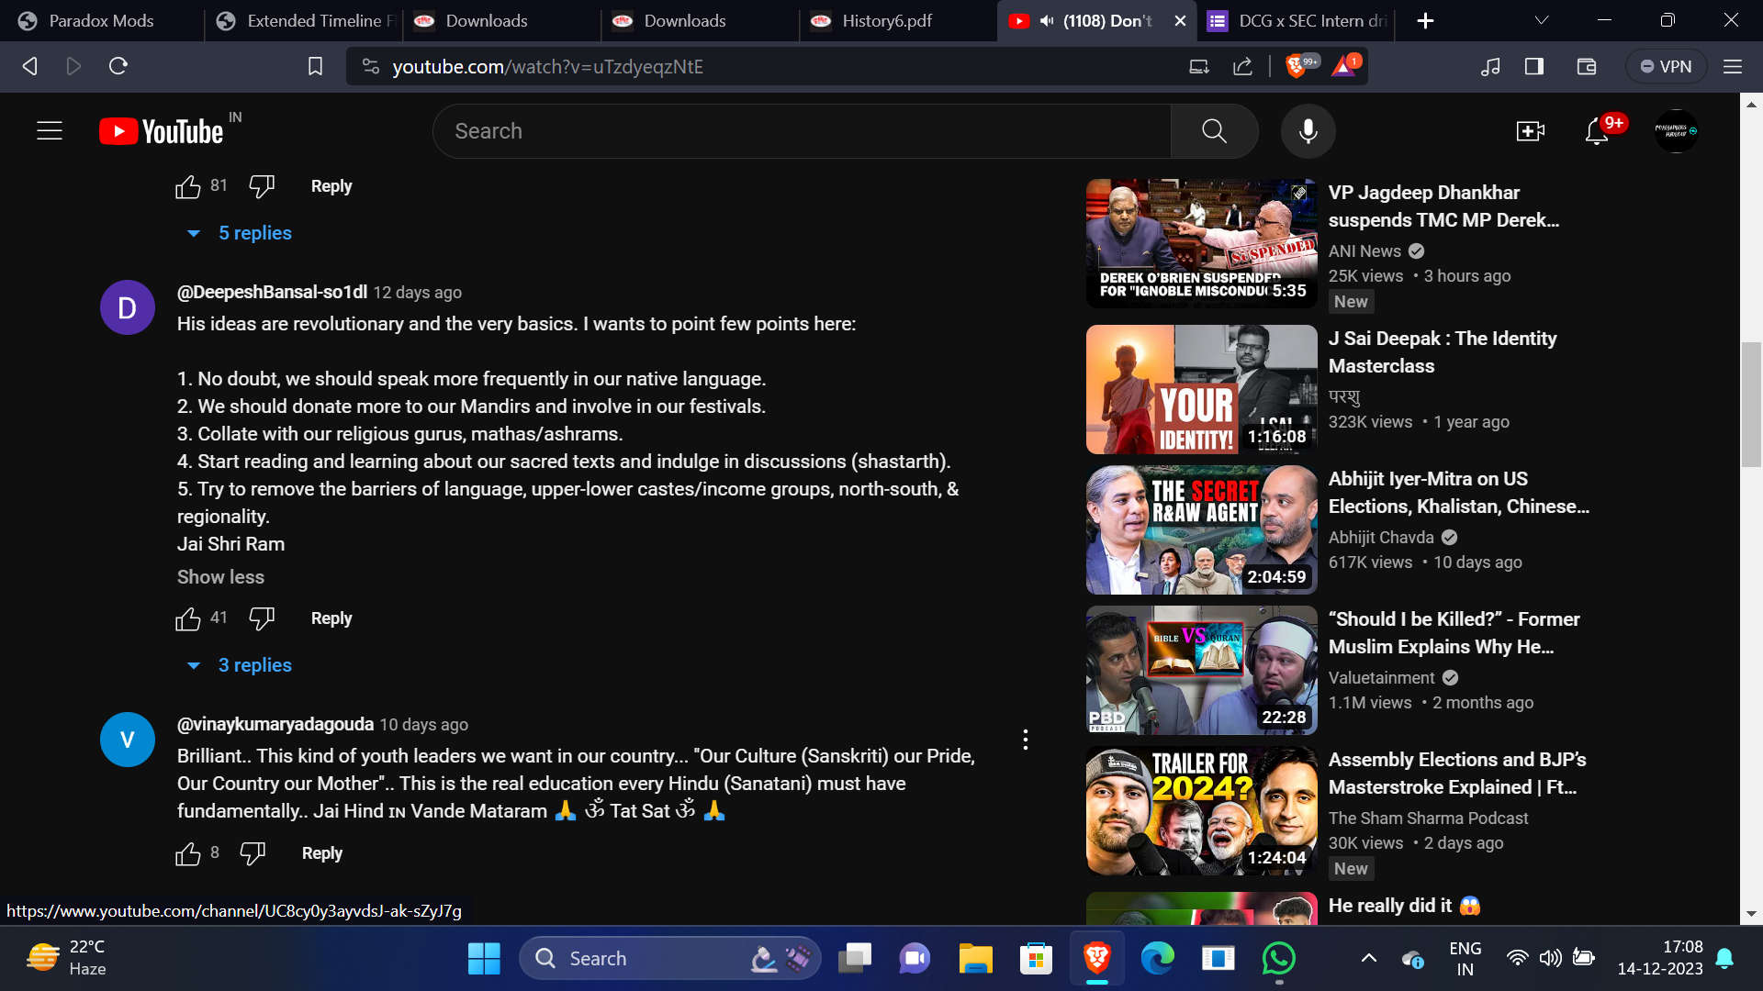Open comment options three-dot menu

coord(1026,740)
